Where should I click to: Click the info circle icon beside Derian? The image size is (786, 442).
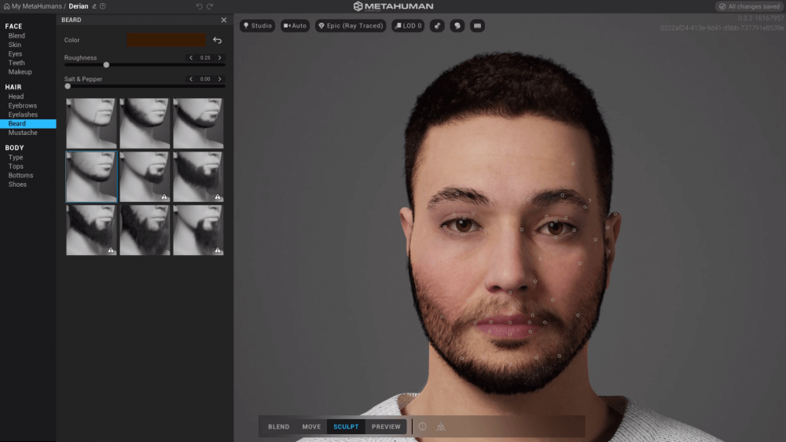103,6
